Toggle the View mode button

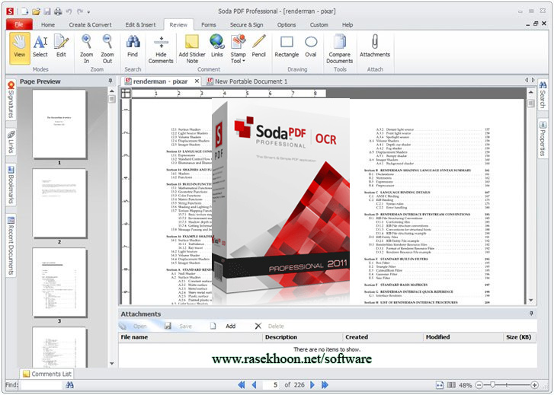tap(20, 47)
